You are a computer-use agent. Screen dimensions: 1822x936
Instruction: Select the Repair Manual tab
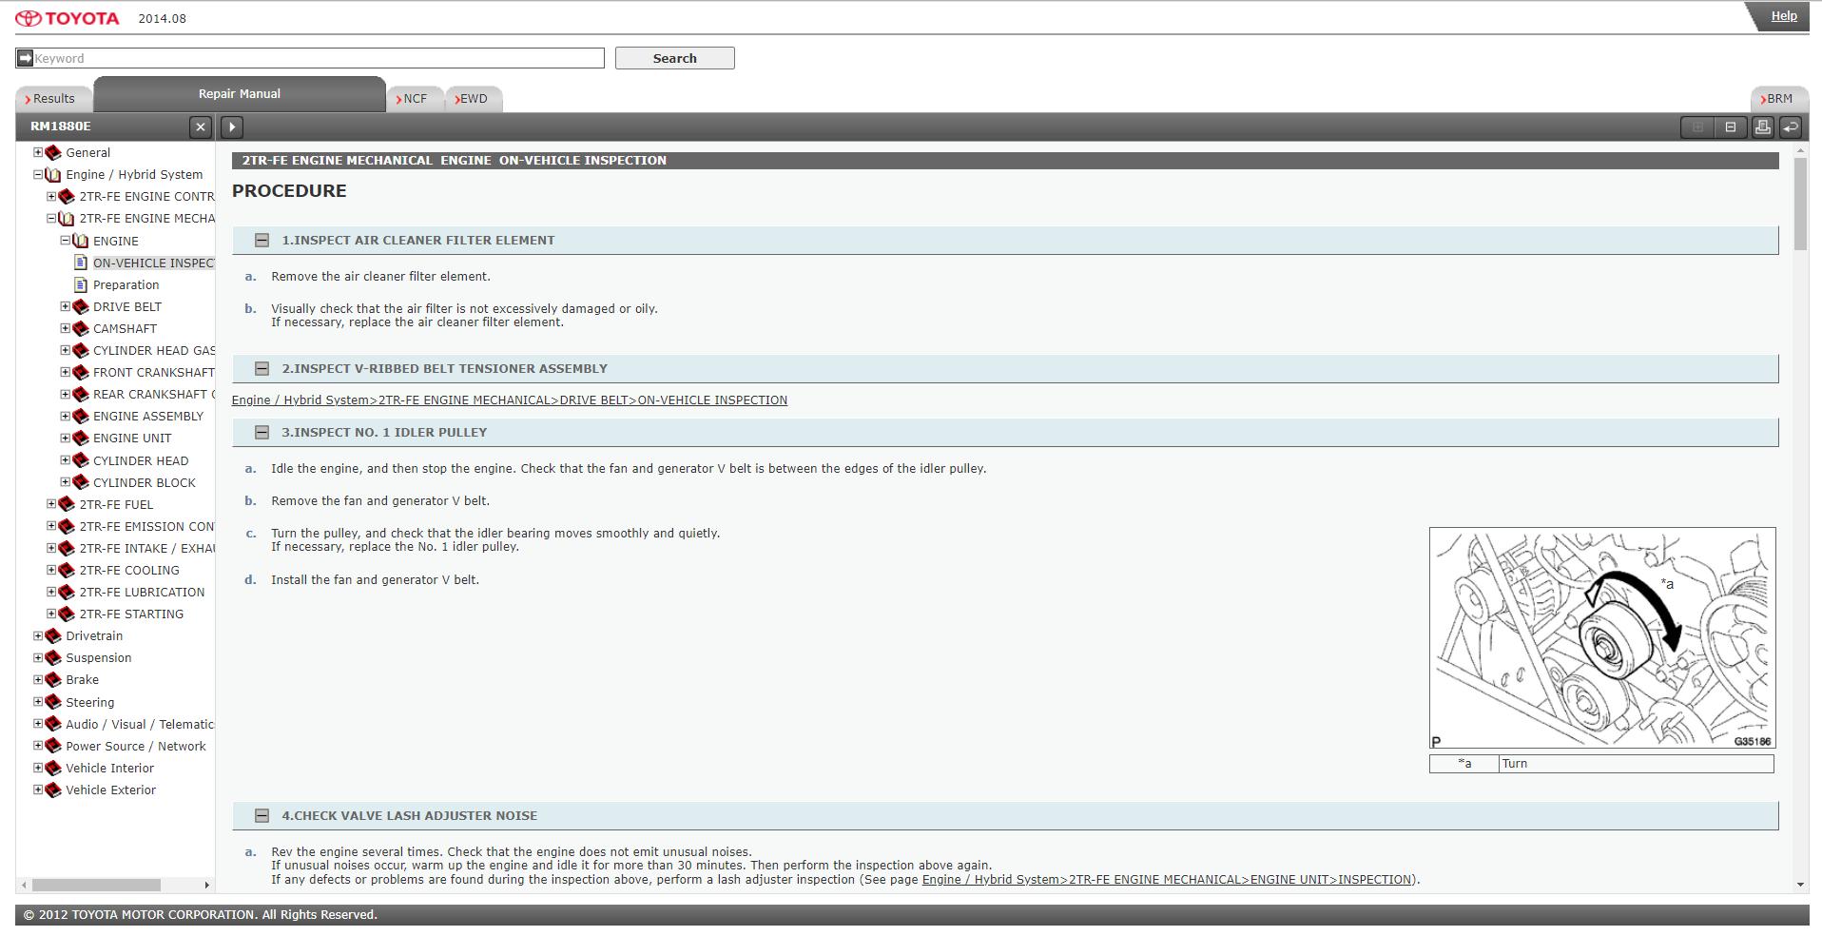coord(240,94)
